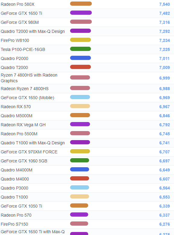Click the FirePro W8100 name

tap(15, 40)
